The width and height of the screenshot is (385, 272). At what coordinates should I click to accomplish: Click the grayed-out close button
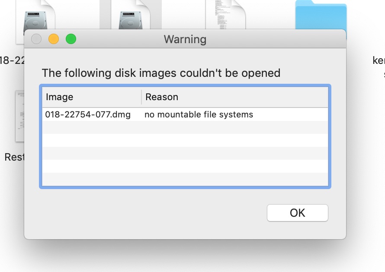[36, 39]
